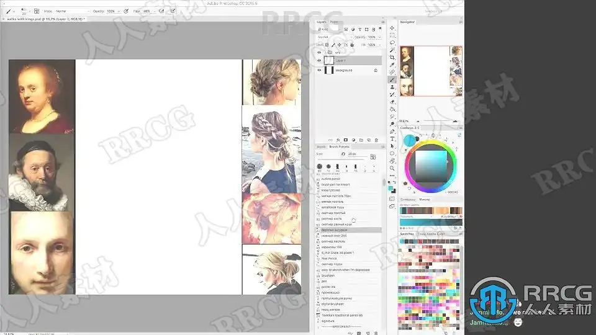Select the Paint Bucket tool

[392, 109]
